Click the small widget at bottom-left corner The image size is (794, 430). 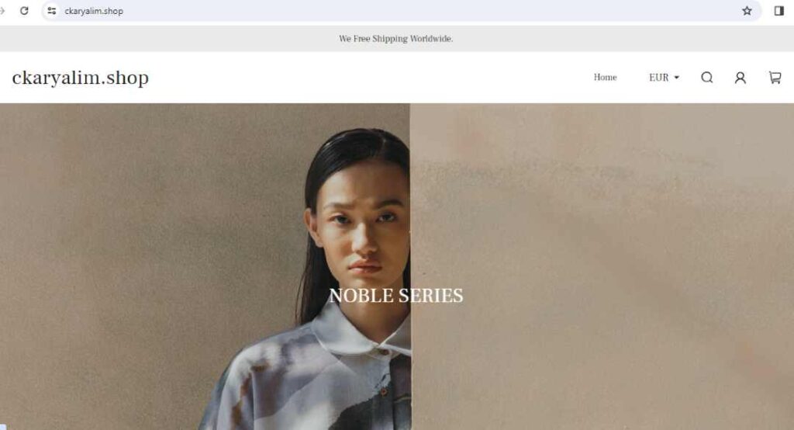[x=2, y=427]
